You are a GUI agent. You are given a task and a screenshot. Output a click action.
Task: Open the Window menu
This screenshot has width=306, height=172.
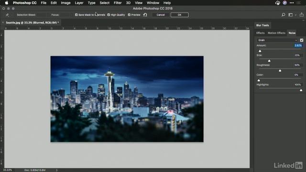153,3
